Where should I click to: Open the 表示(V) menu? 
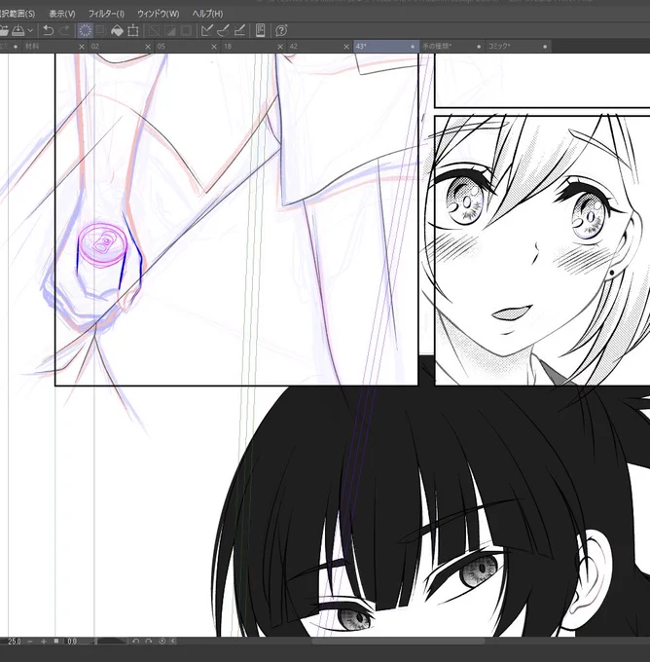point(62,14)
